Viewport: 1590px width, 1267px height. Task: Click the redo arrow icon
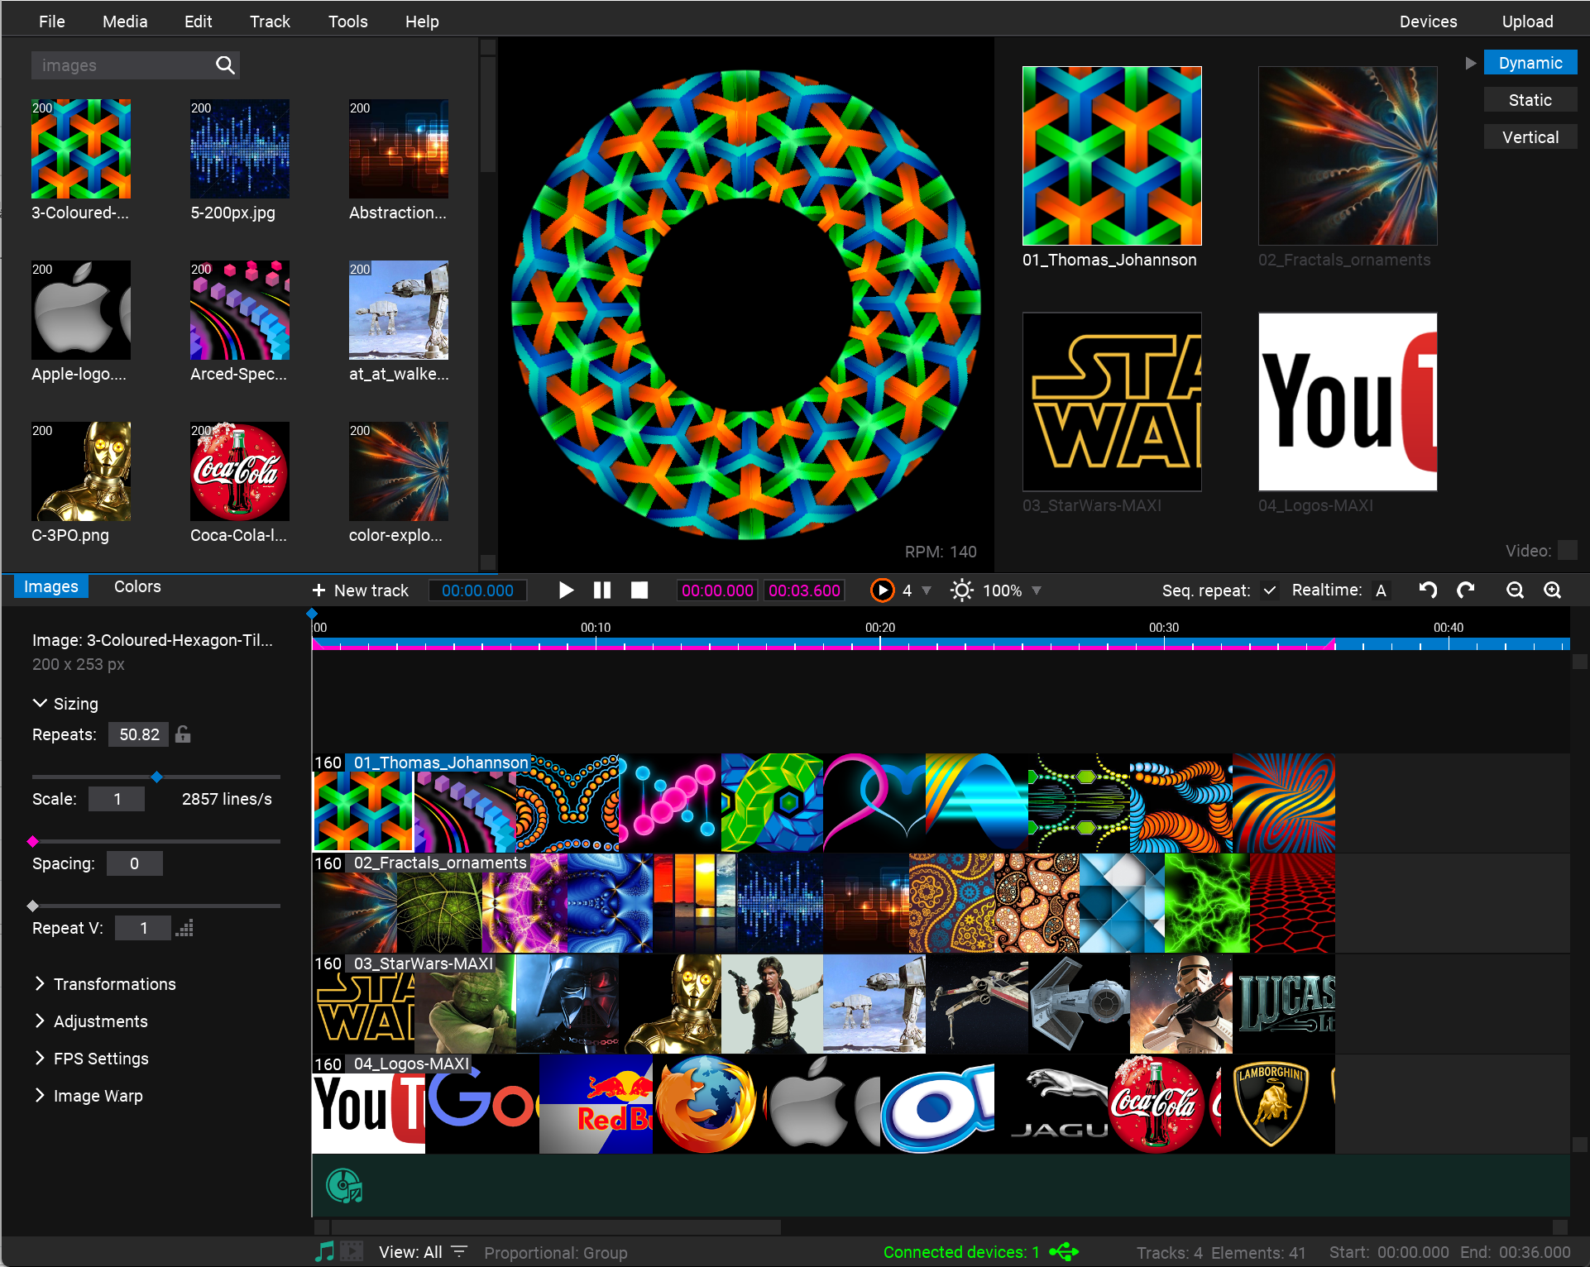pos(1466,590)
